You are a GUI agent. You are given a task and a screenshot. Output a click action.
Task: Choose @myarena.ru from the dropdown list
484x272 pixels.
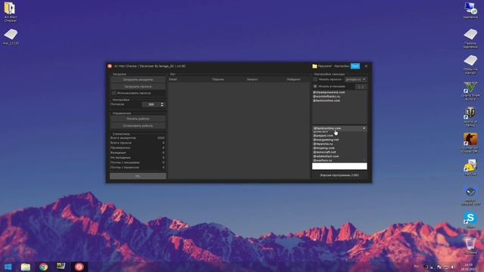pyautogui.click(x=323, y=144)
